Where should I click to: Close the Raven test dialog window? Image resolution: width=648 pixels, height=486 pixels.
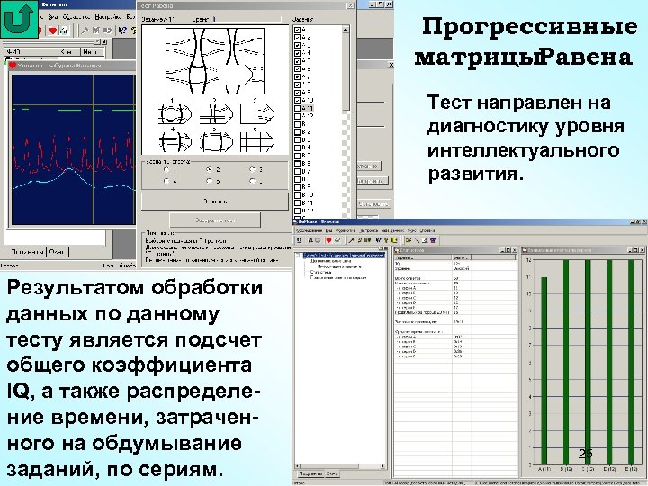[x=350, y=5]
